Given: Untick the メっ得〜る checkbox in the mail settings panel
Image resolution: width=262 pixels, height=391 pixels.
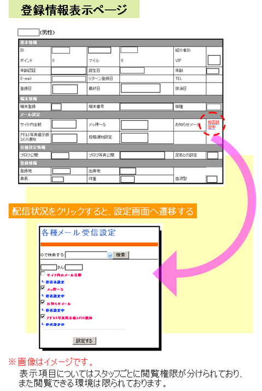Looking at the screenshot, I should (43, 288).
